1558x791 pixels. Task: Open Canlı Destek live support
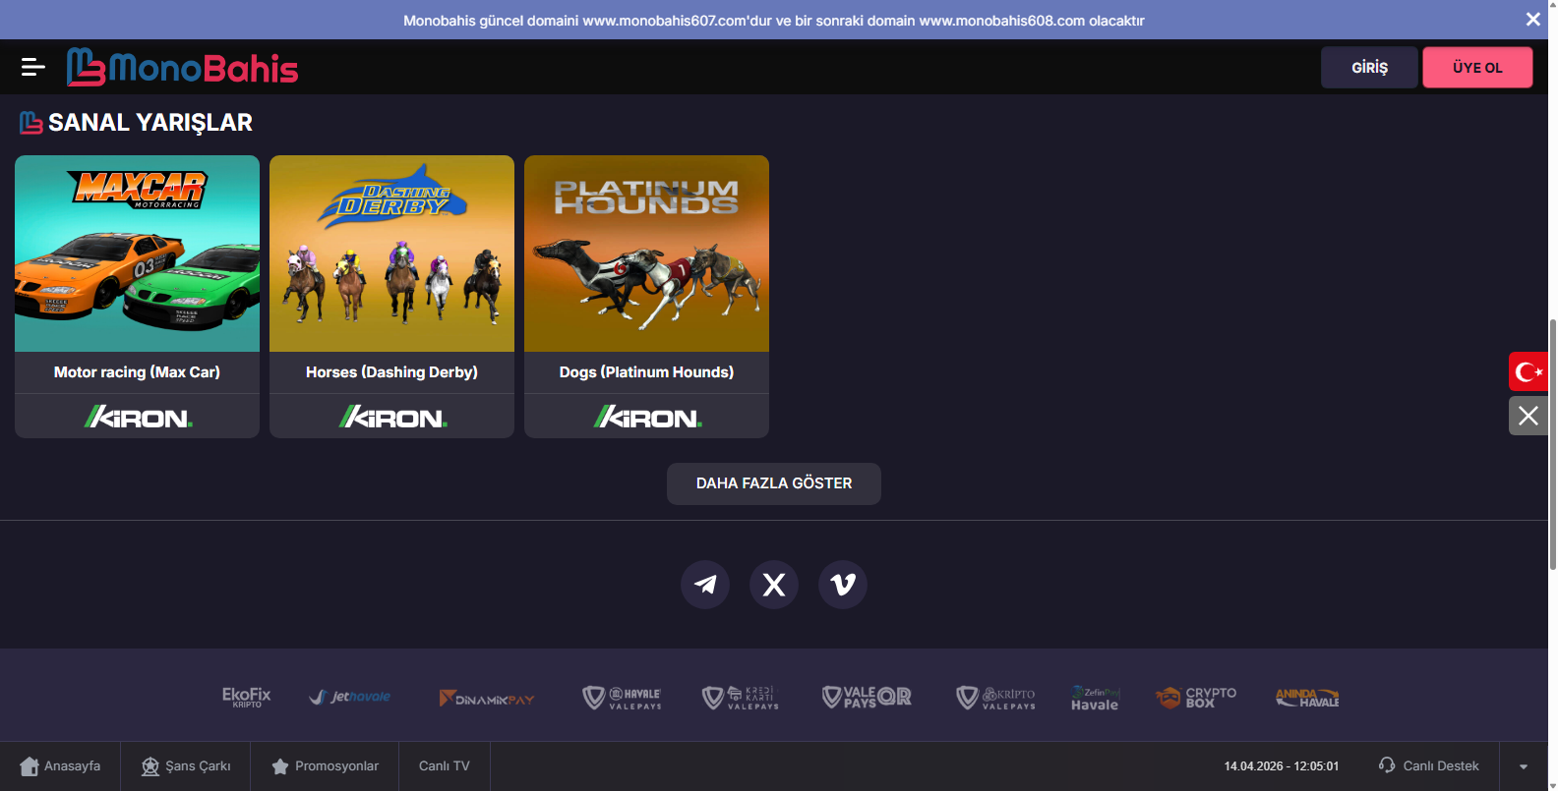pyautogui.click(x=1428, y=766)
